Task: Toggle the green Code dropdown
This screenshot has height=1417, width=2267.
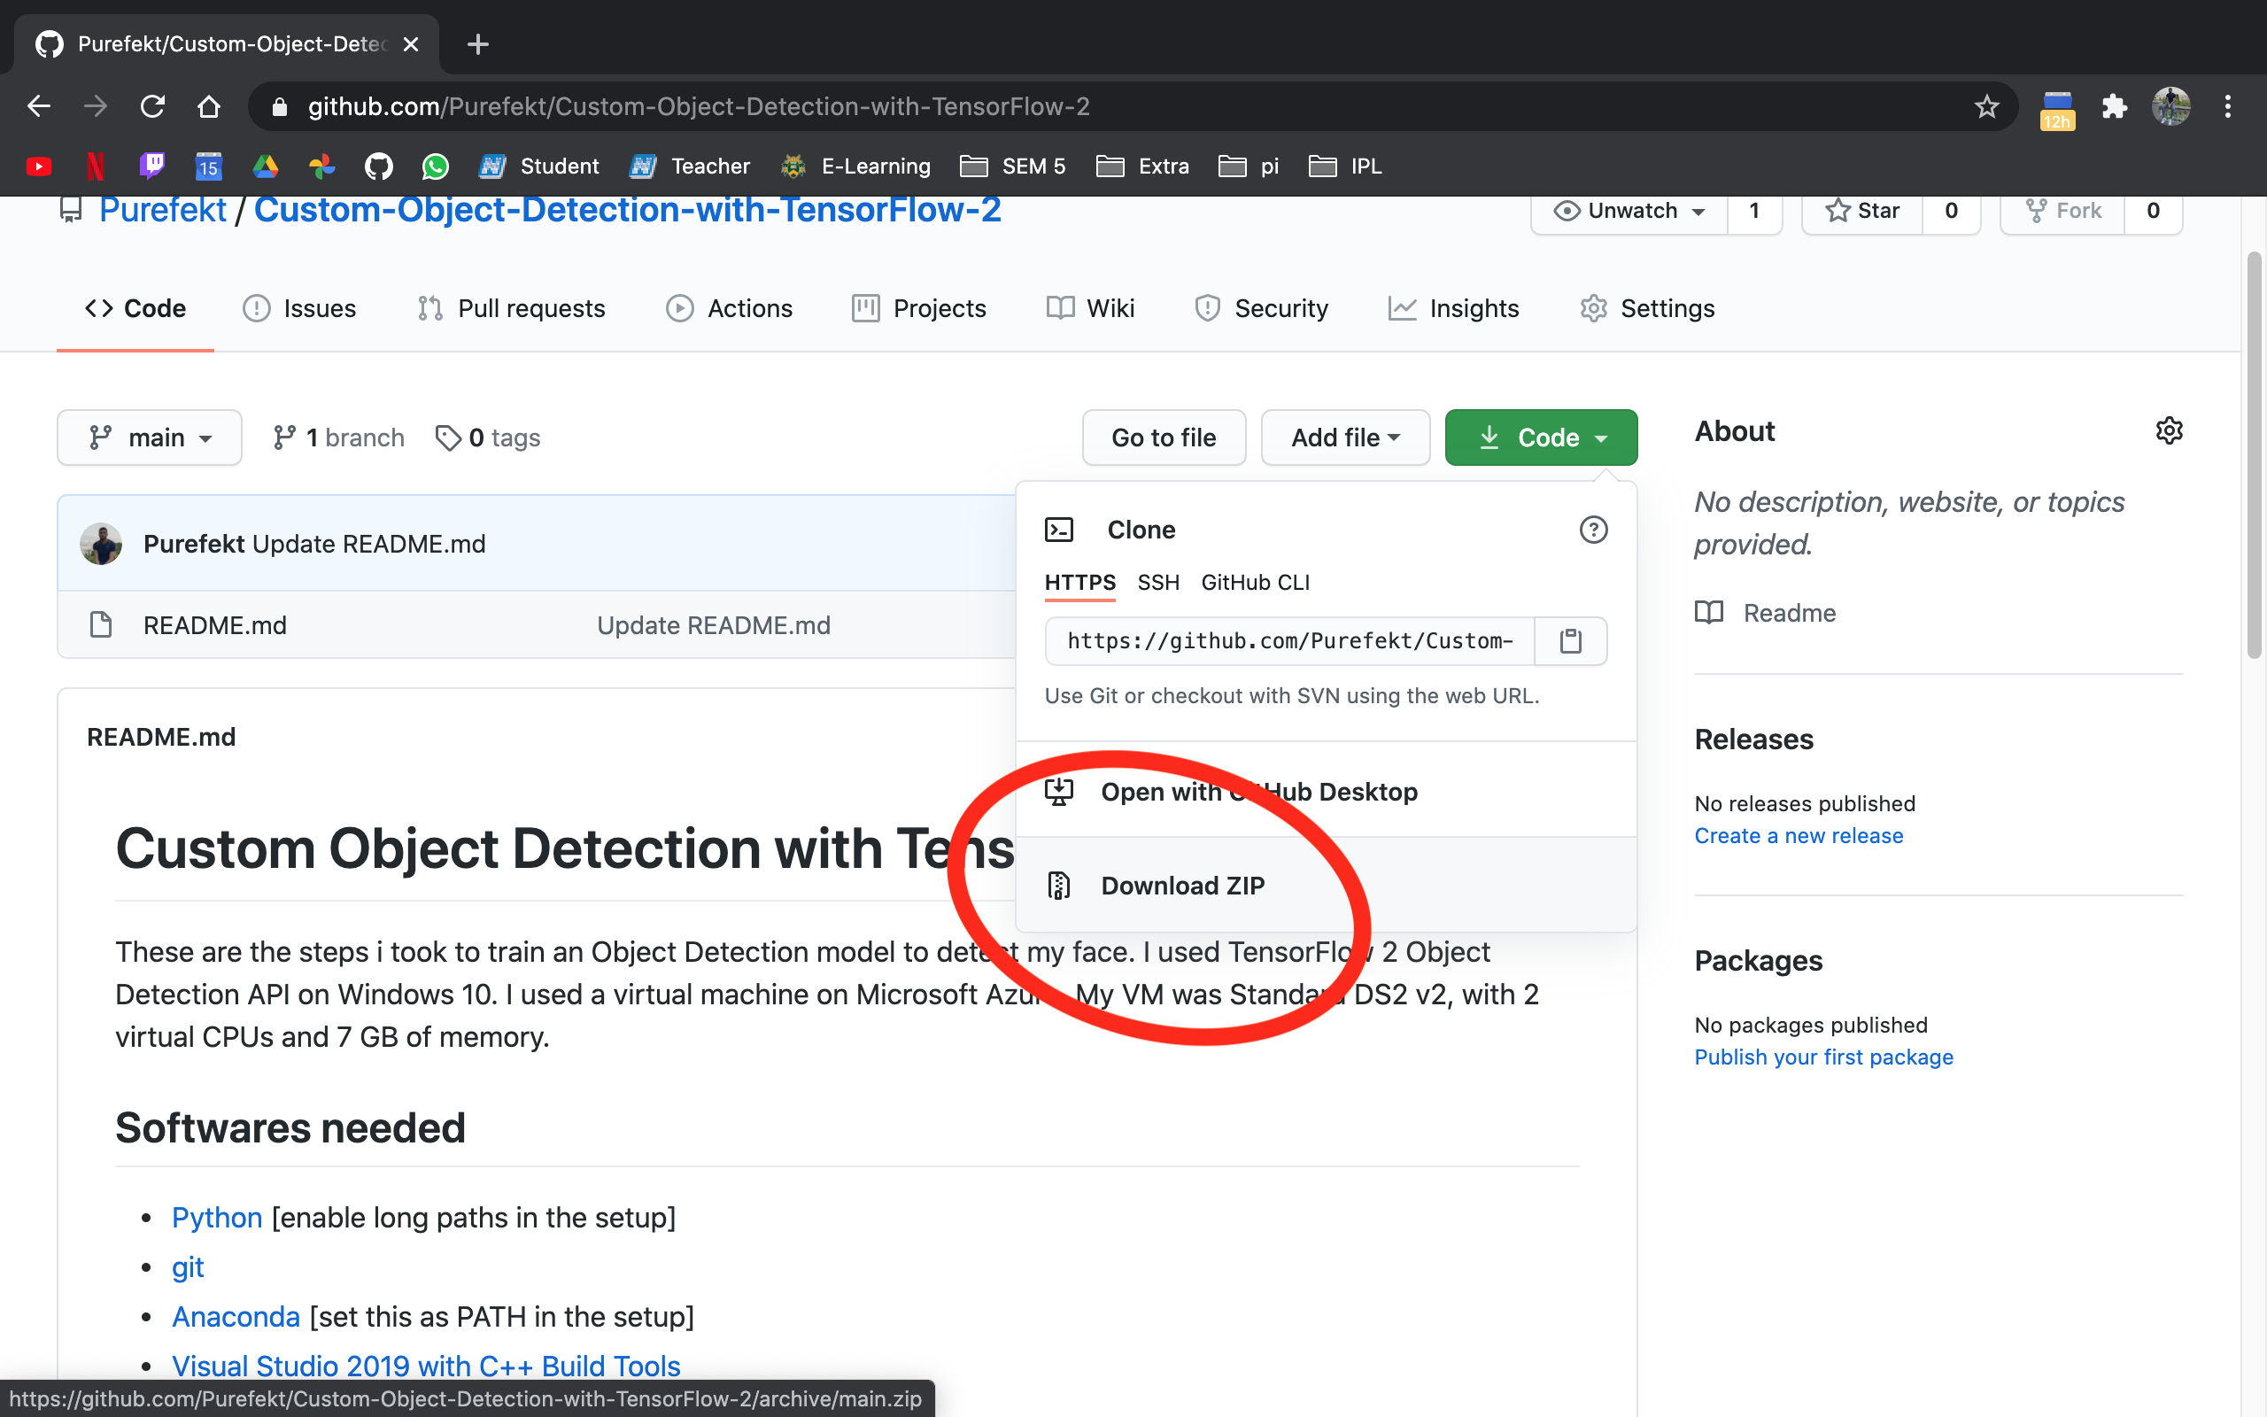Action: coord(1541,437)
